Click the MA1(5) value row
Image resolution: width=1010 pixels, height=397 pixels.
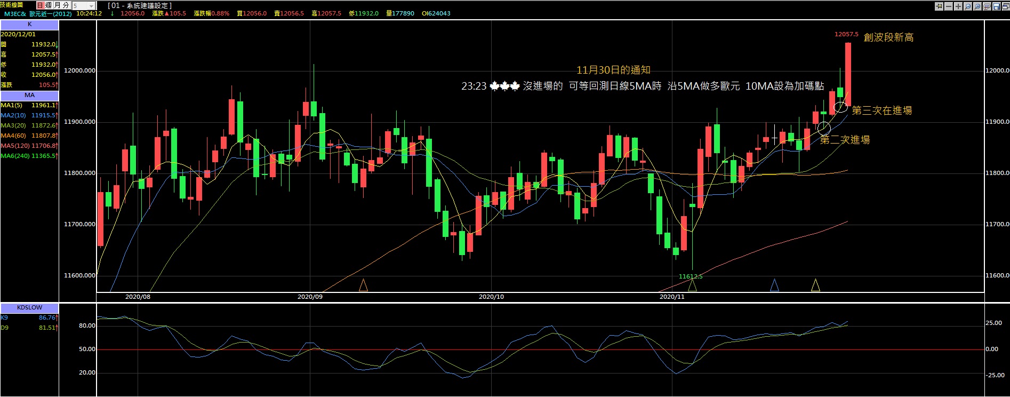tap(29, 105)
